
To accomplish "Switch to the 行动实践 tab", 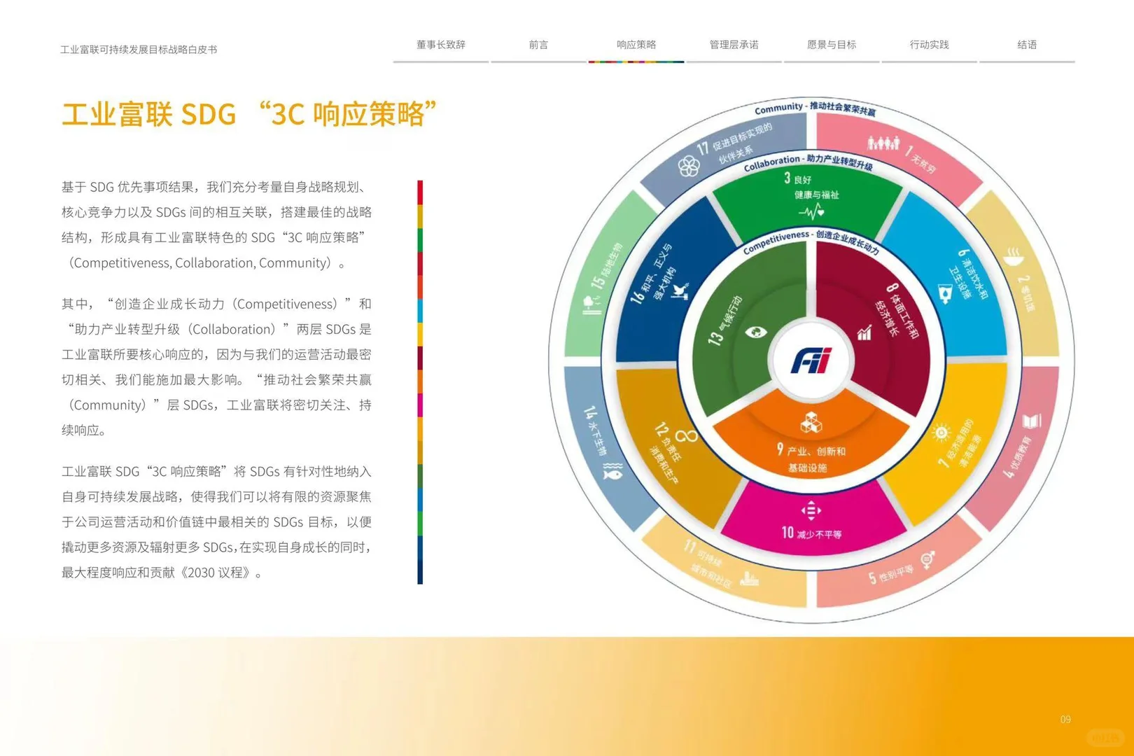I will click(929, 45).
